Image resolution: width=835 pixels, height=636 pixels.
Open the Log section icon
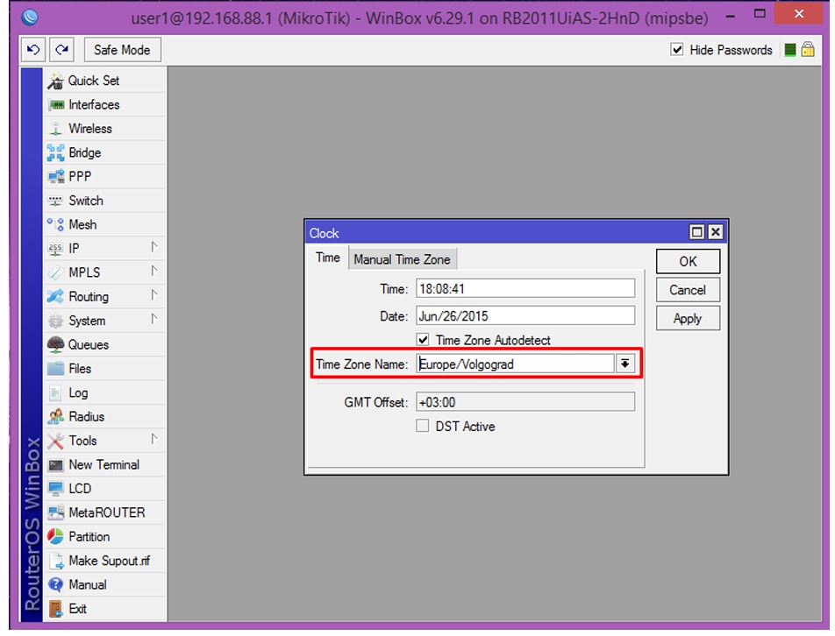coord(56,393)
